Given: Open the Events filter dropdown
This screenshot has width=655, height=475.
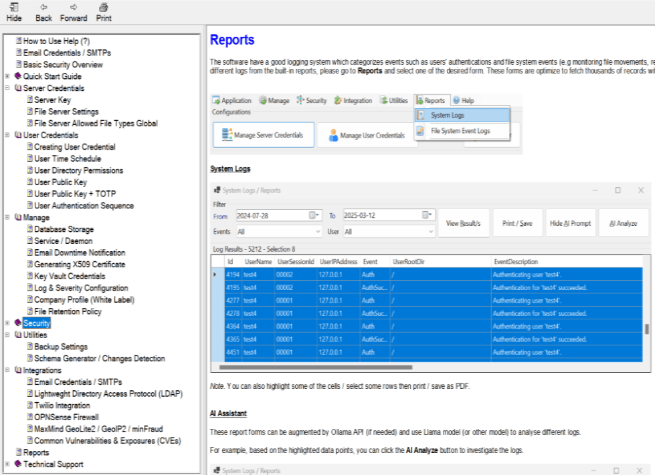Looking at the screenshot, I should [318, 231].
